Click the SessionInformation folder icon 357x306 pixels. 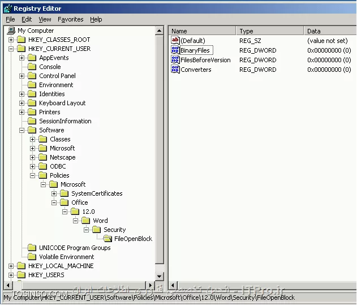coord(32,121)
